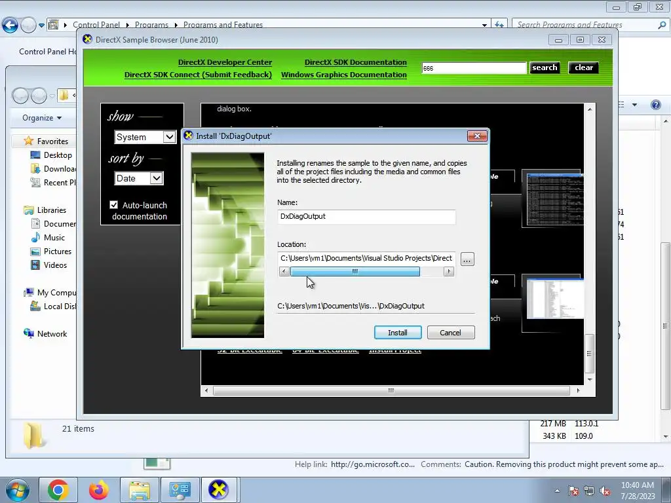The width and height of the screenshot is (671, 503).
Task: Open the DirectX Developer Center link
Action: (x=225, y=62)
